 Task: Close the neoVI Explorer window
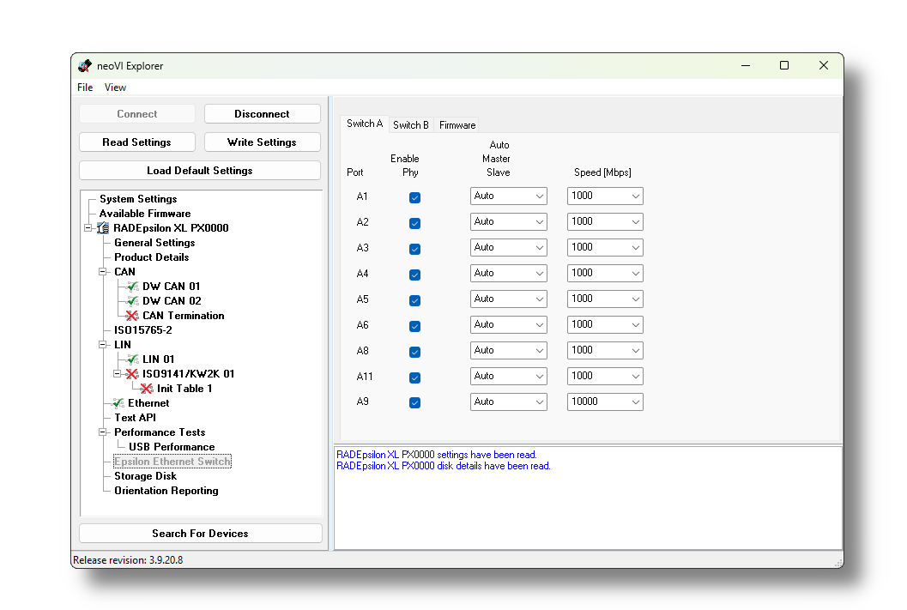[x=824, y=65]
